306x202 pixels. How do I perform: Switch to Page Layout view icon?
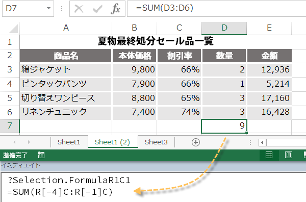pyautogui.click(x=289, y=155)
